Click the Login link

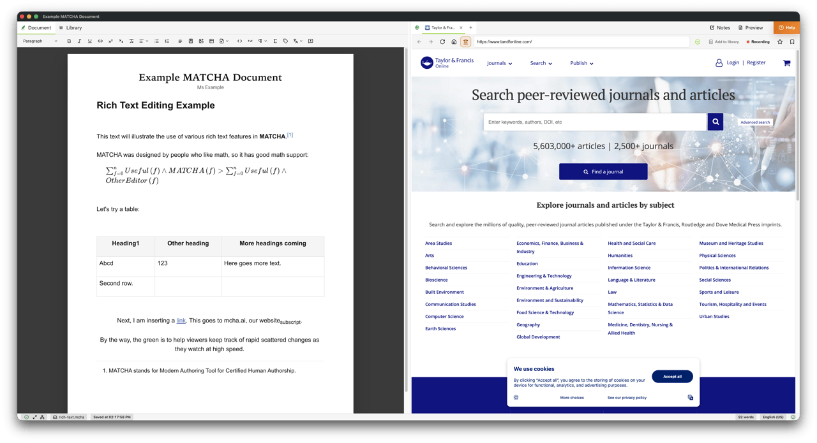[x=733, y=62]
